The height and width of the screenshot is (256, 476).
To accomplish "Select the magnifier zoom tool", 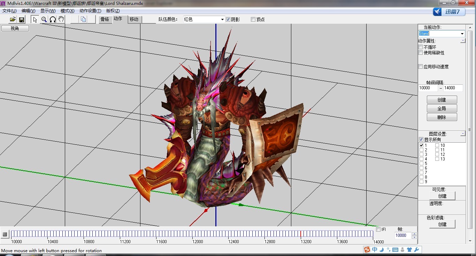I will (44, 20).
